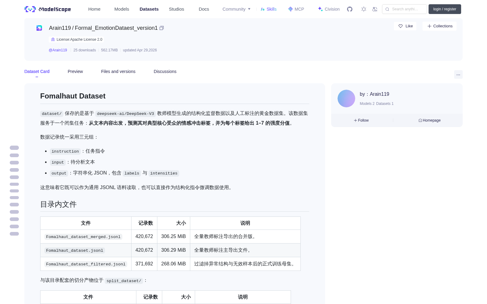This screenshot has width=487, height=304.
Task: Open the Datasets section
Action: point(149,9)
